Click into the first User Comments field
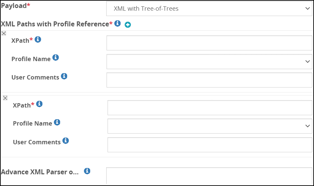The width and height of the screenshot is (314, 186). pos(209,80)
